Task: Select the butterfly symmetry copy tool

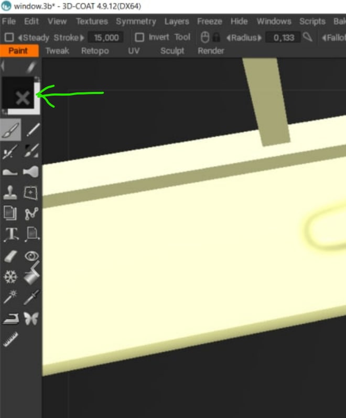Action: (x=31, y=318)
